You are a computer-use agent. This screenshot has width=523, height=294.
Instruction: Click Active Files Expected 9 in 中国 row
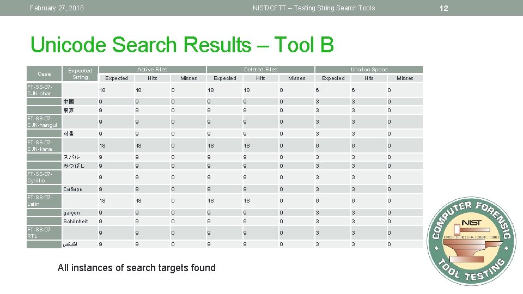(x=101, y=102)
